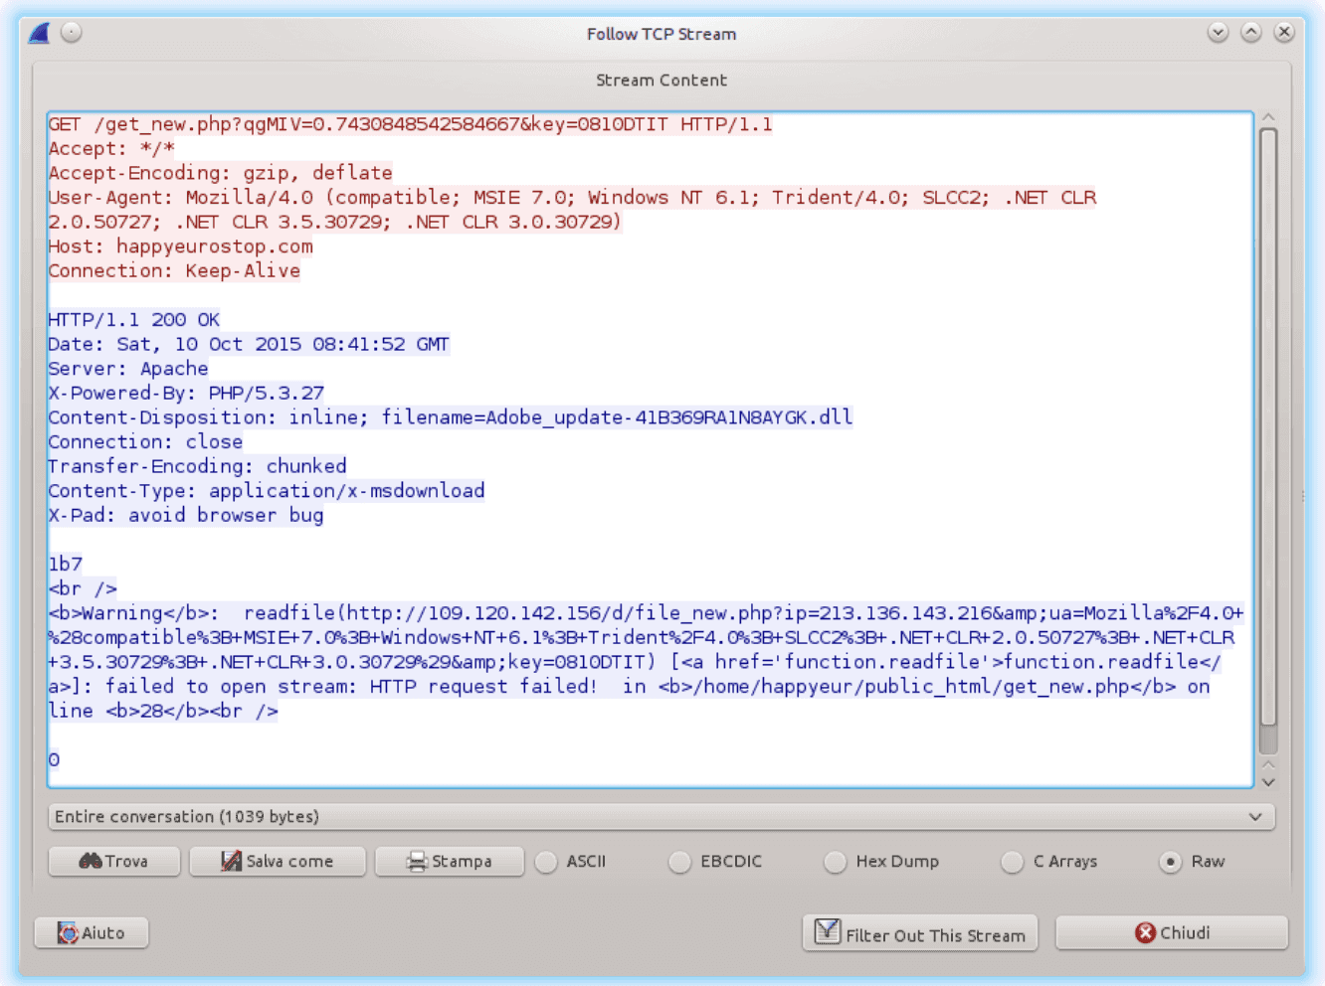1325x986 pixels.
Task: Click the Wireshark shark fin icon
Action: click(40, 34)
